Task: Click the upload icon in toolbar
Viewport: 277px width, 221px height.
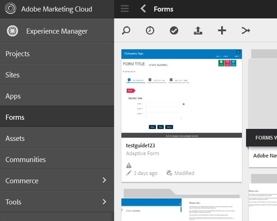Action: tap(198, 30)
